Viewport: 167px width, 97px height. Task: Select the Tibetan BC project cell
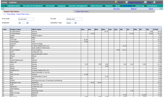pyautogui.click(x=21, y=87)
